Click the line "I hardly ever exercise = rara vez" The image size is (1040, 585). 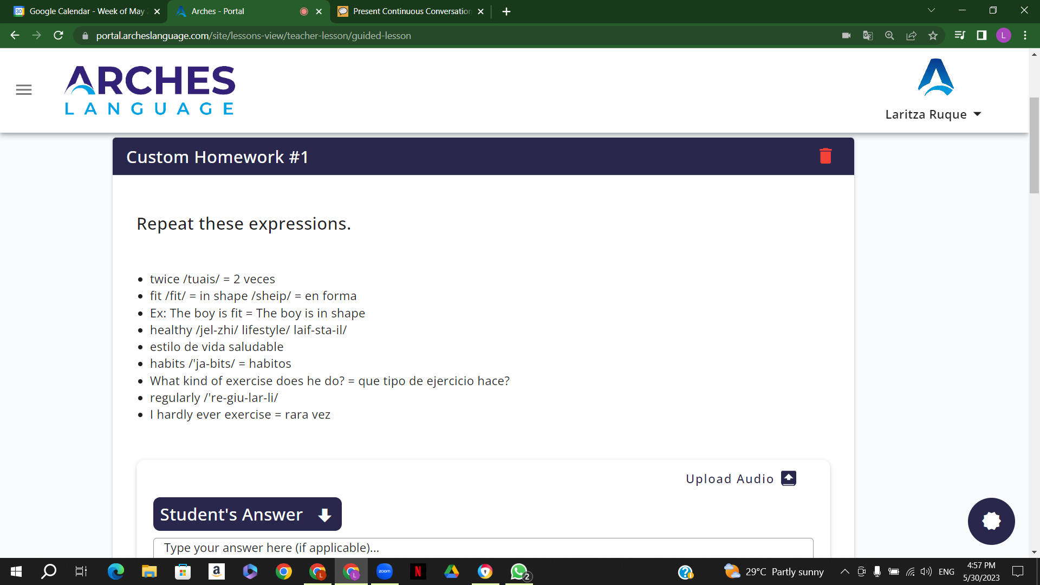tap(240, 415)
